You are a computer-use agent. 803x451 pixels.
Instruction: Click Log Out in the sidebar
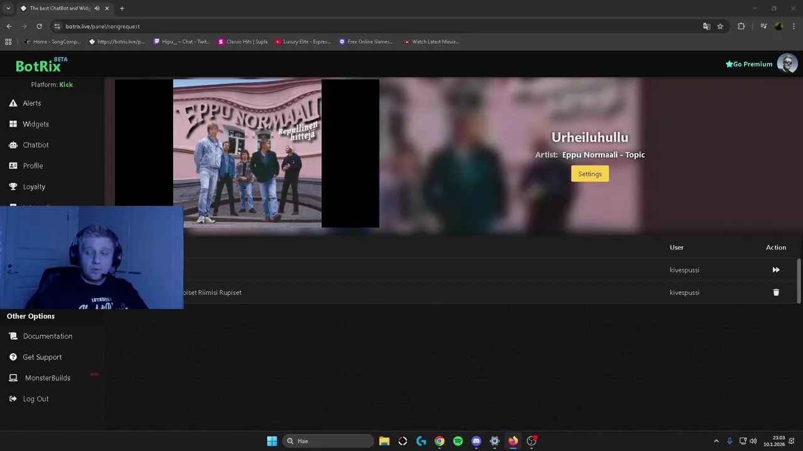pyautogui.click(x=36, y=399)
